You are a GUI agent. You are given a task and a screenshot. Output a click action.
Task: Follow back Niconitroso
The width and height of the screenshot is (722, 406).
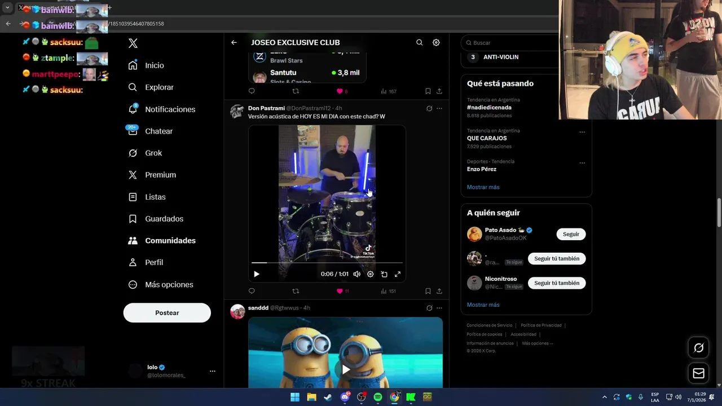click(557, 283)
